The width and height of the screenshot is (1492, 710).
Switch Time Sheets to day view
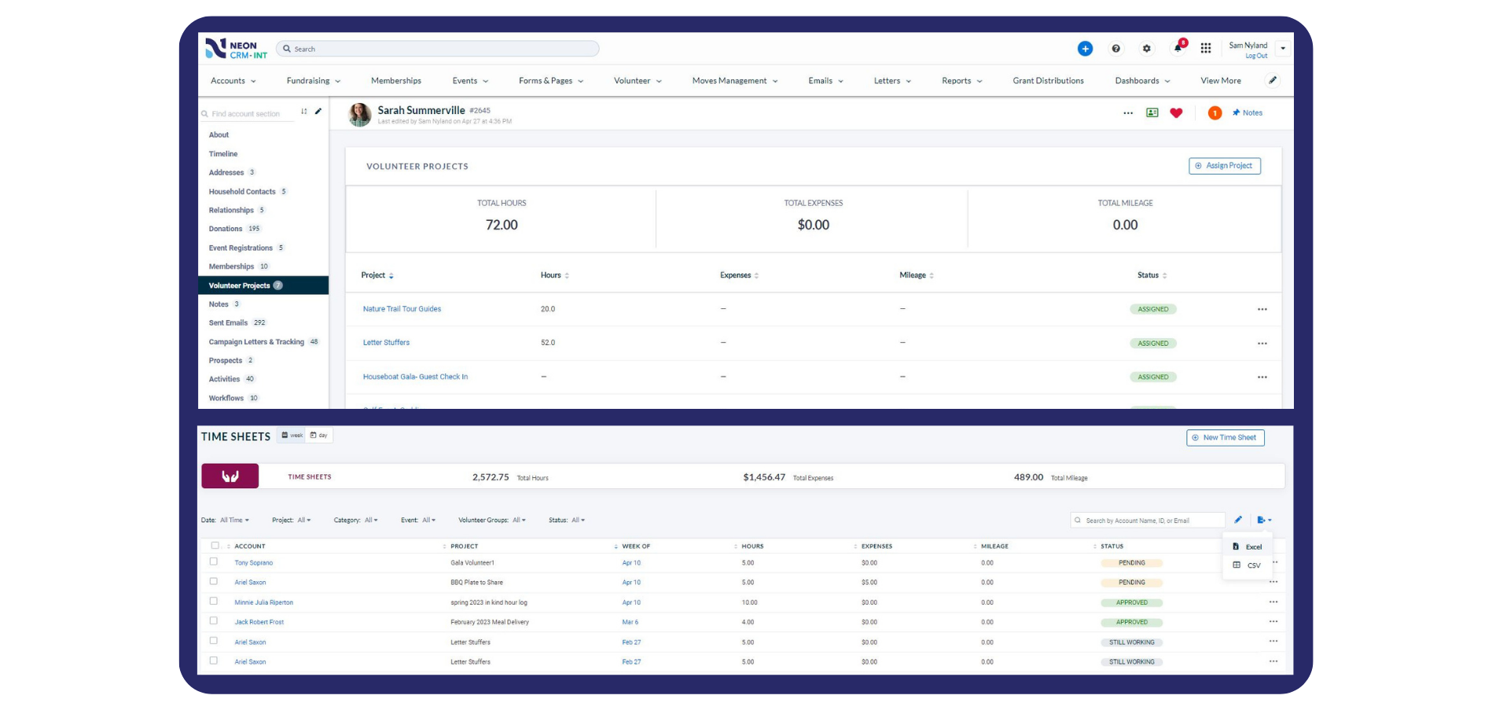click(x=318, y=435)
